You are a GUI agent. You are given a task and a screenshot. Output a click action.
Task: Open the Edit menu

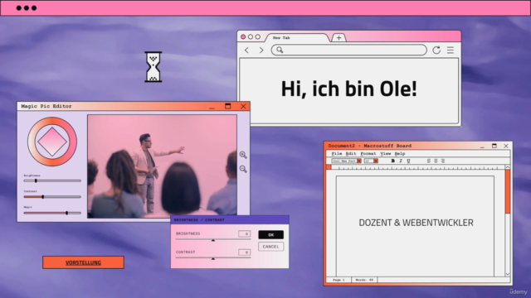[x=351, y=154]
